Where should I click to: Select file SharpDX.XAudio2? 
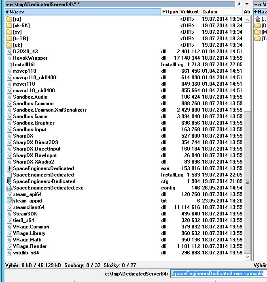34,162
